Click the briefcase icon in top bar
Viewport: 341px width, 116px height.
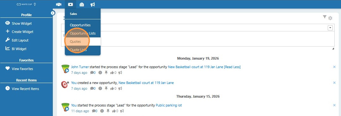[82, 4]
